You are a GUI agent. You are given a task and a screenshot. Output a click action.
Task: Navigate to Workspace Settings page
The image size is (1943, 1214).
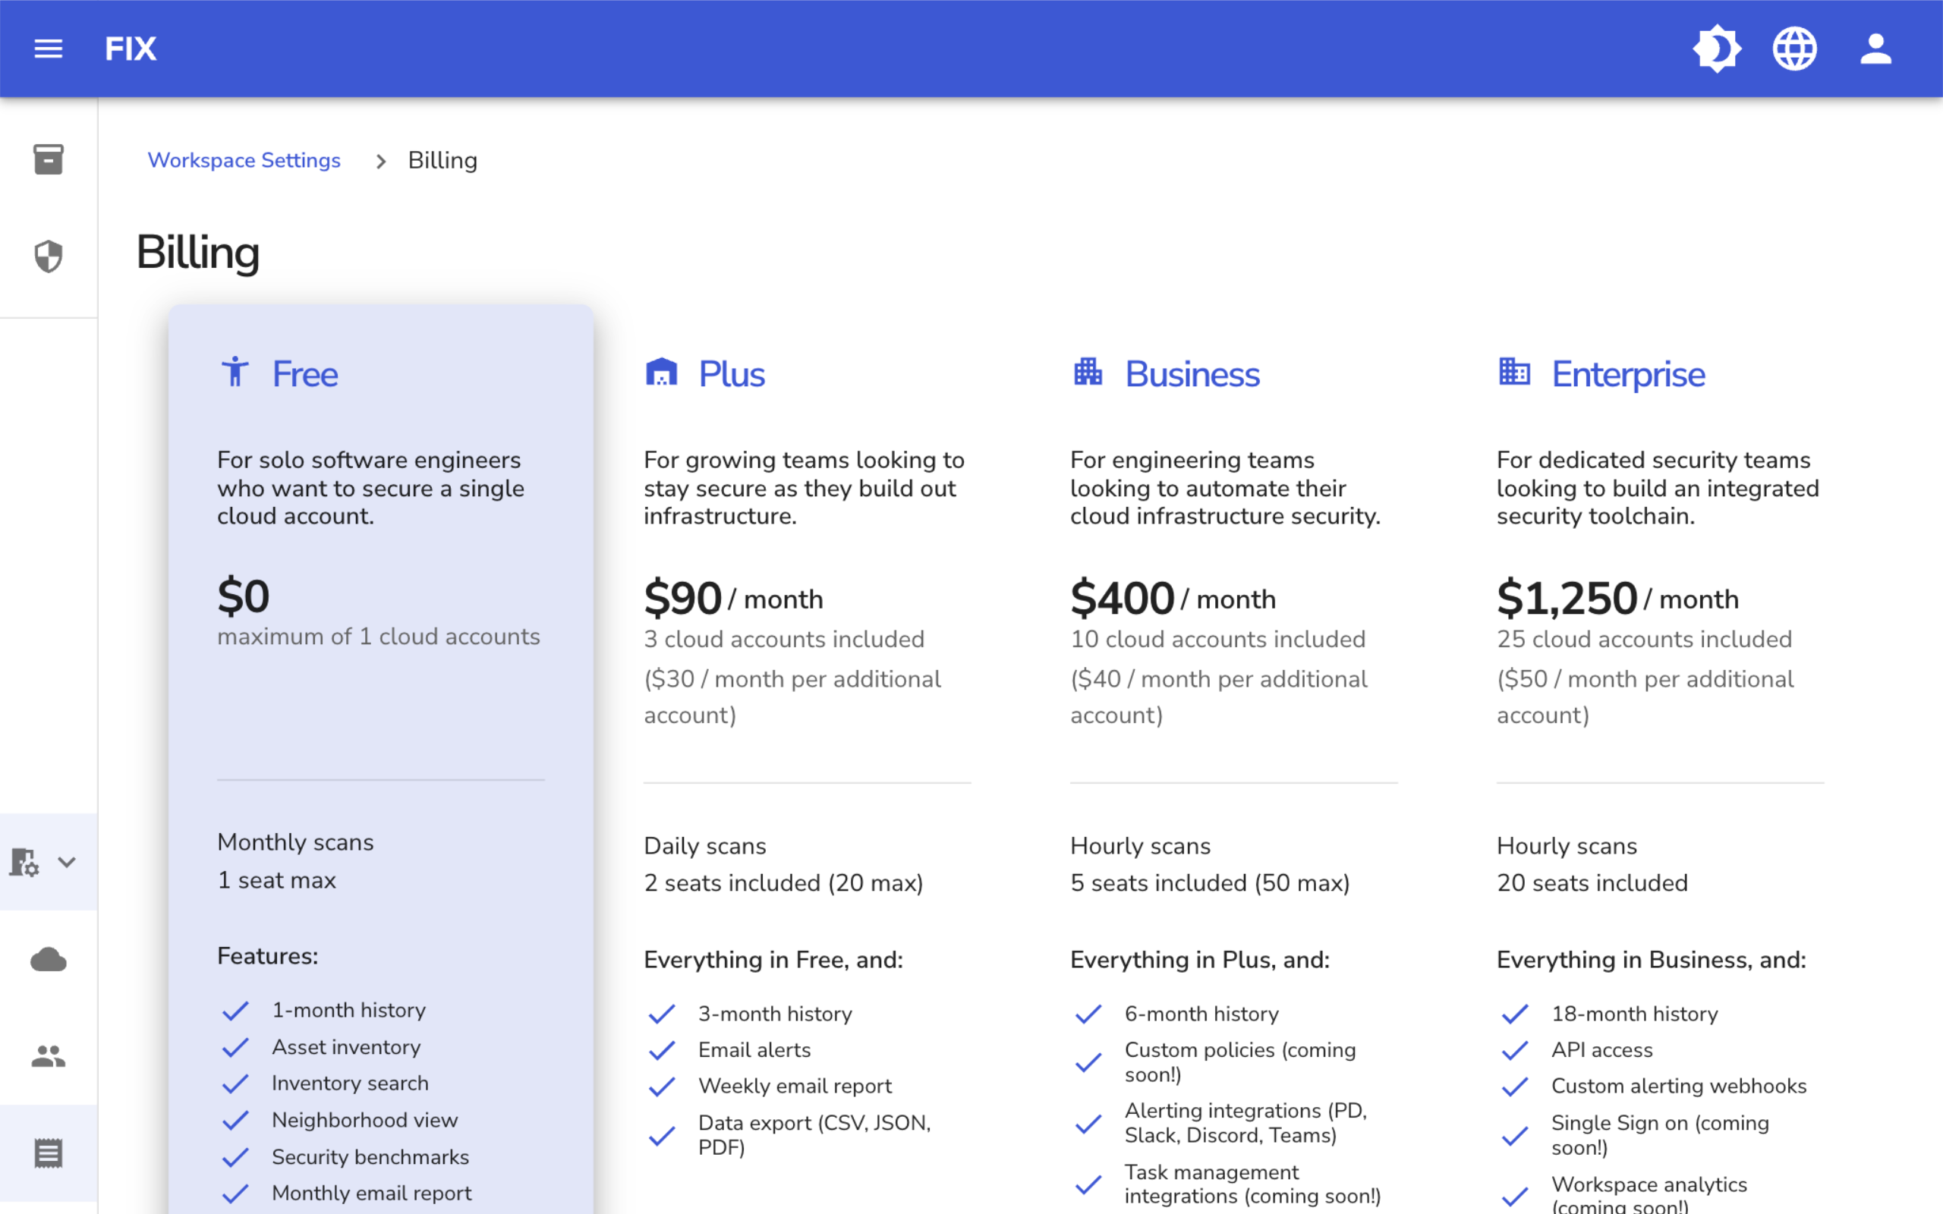tap(244, 161)
